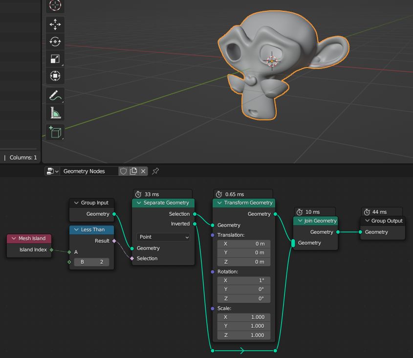The width and height of the screenshot is (413, 358).
Task: Collapse the Separate Geometry node
Action: click(x=139, y=203)
